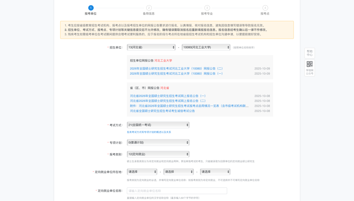Click step 4 报考点 circle

pyautogui.click(x=265, y=8)
